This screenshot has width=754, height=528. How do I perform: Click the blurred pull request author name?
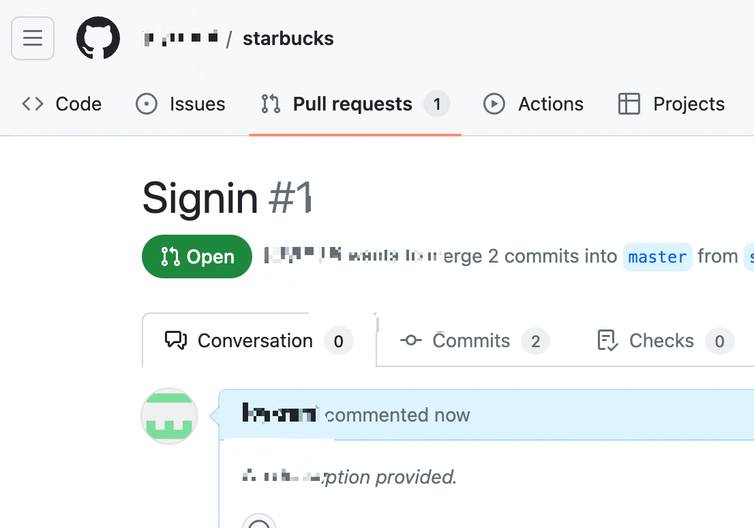click(x=303, y=254)
